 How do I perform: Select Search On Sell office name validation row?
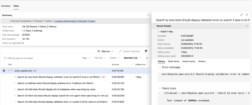tap(76, 102)
